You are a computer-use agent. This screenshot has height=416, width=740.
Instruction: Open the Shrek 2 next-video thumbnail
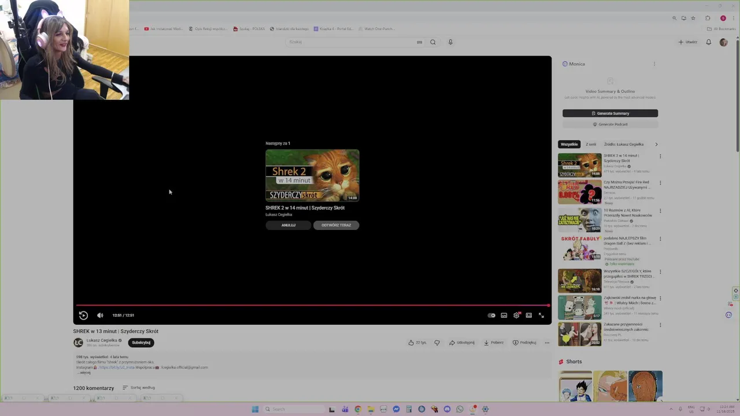pyautogui.click(x=312, y=176)
